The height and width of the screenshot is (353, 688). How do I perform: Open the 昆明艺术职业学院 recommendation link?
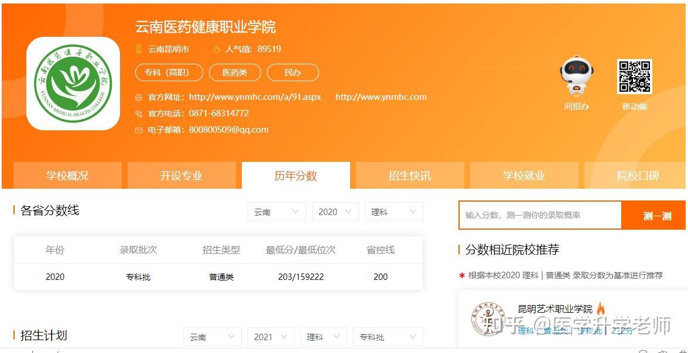pos(555,309)
